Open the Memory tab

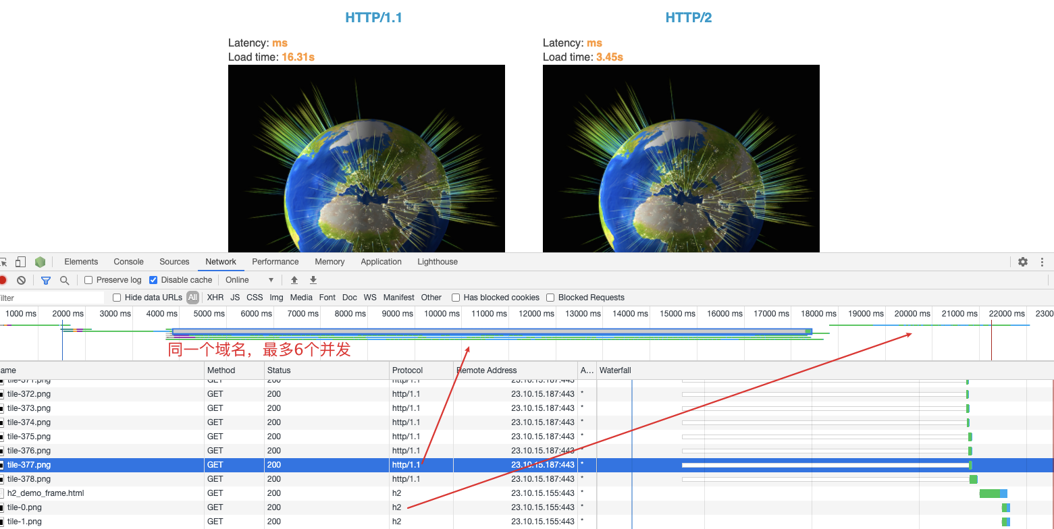(x=330, y=262)
